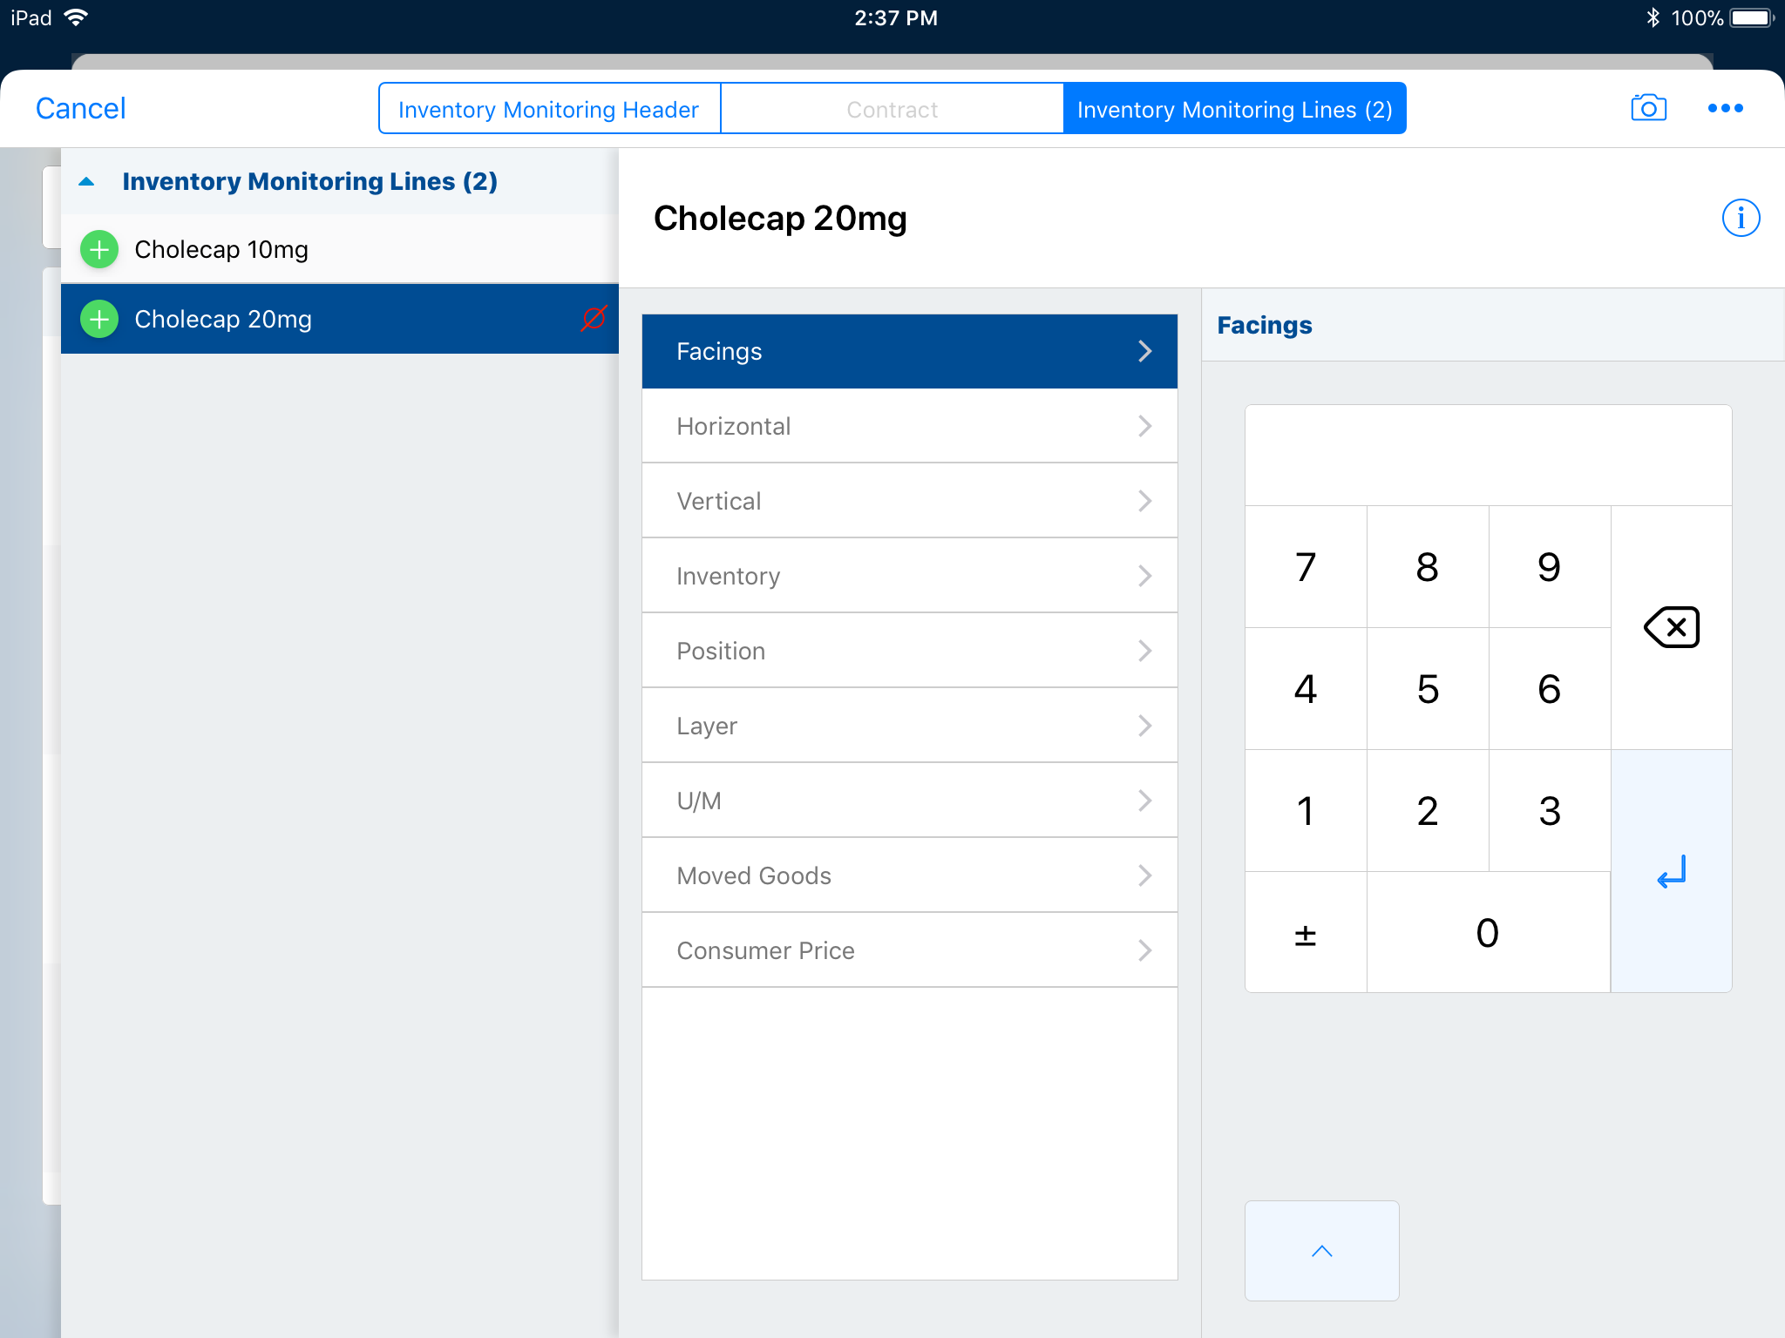The height and width of the screenshot is (1338, 1785).
Task: Select the Moved Goods row
Action: 909,875
